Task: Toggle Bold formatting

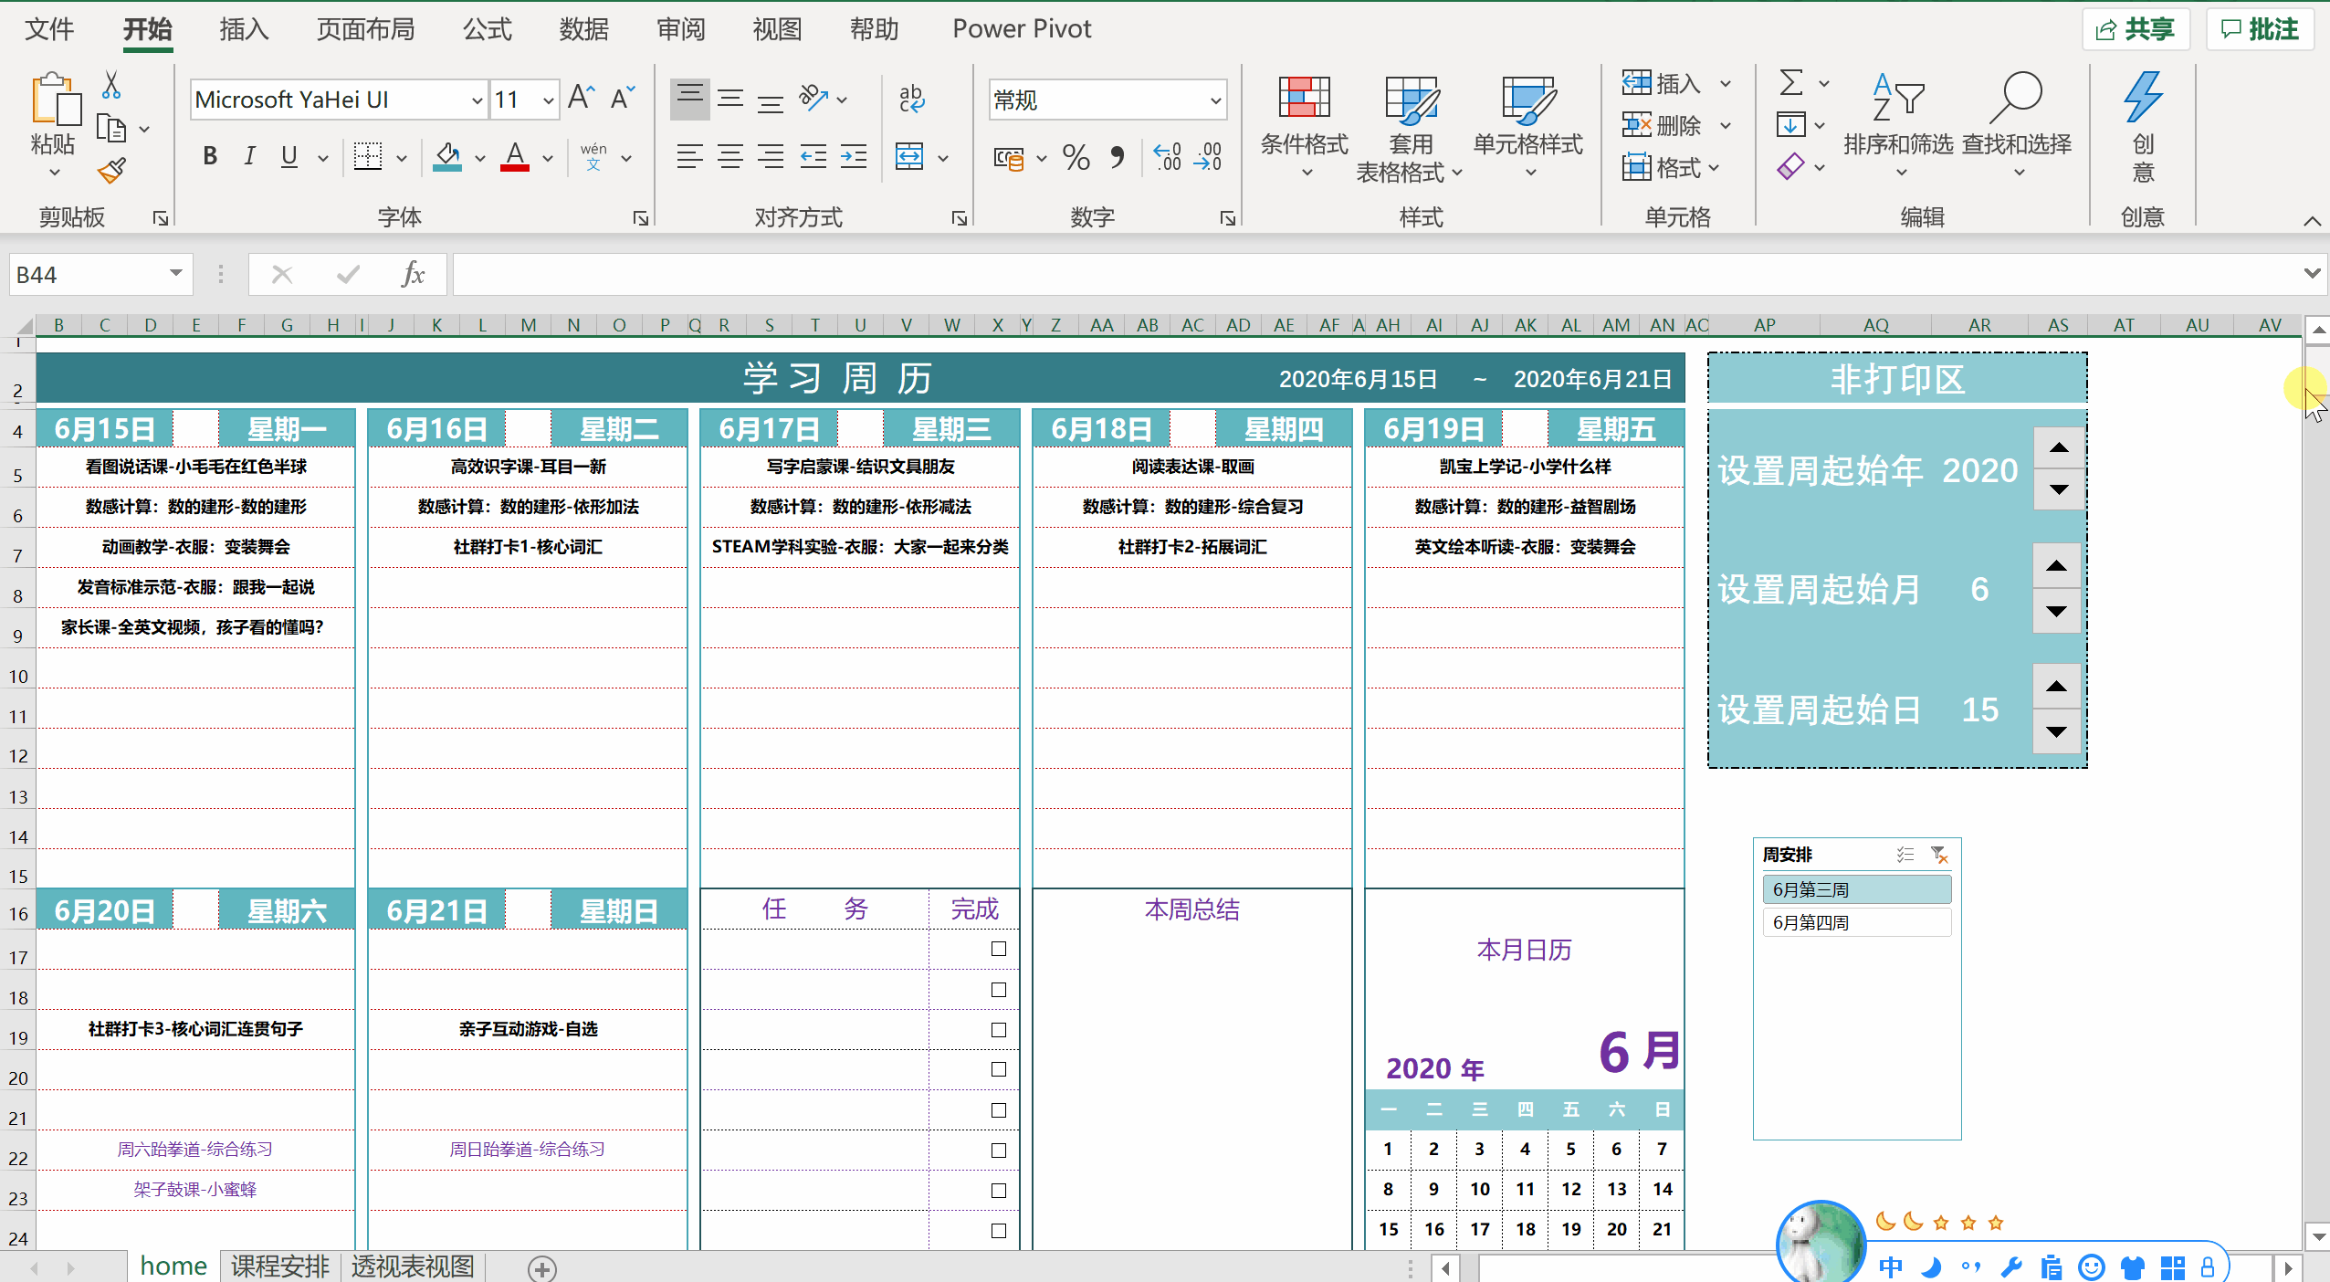Action: 210,156
